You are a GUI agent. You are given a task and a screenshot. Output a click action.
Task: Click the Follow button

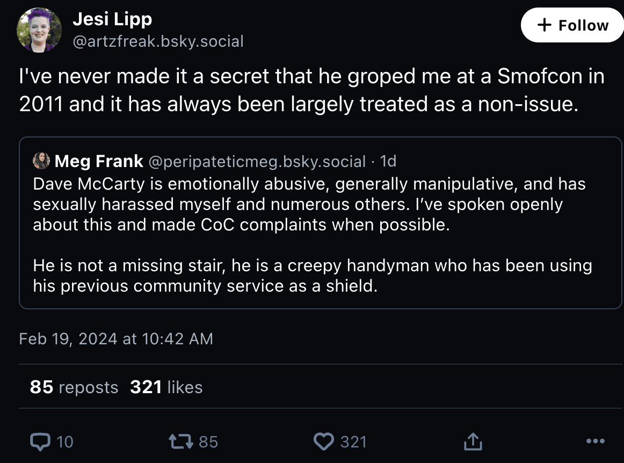(572, 25)
